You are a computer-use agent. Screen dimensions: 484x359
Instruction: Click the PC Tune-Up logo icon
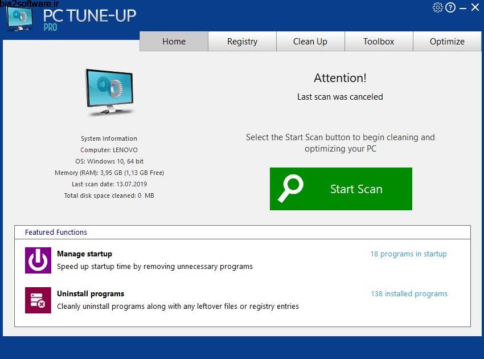tap(18, 17)
